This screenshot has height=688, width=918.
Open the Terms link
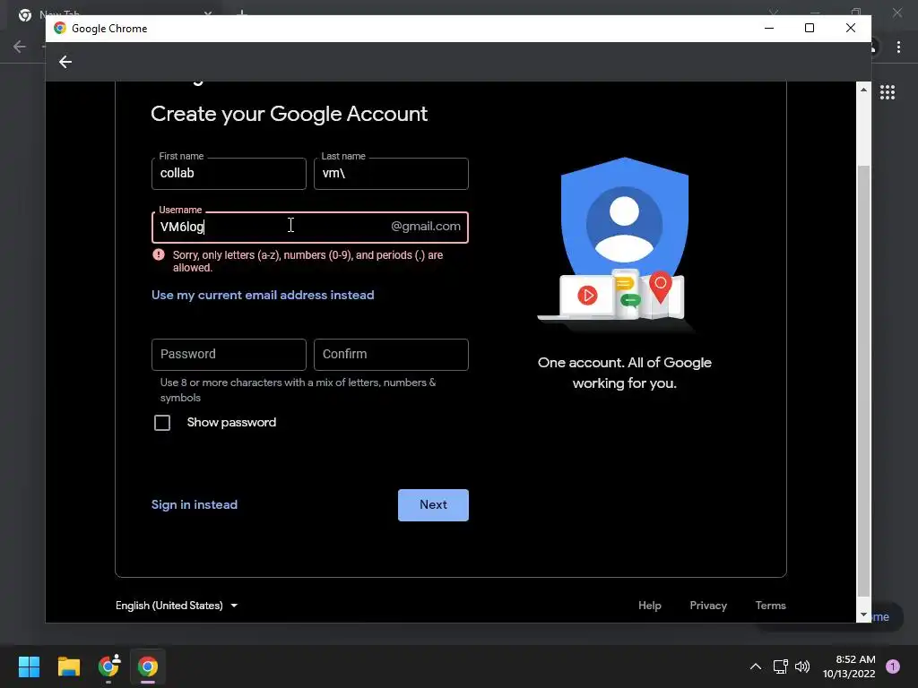(x=770, y=606)
